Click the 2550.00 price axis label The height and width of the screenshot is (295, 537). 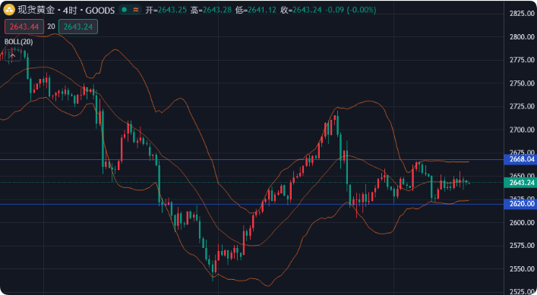click(522, 268)
